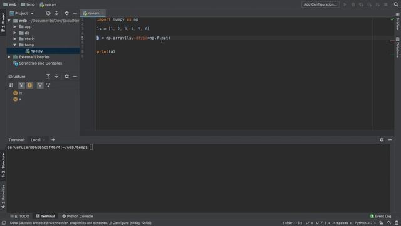The height and width of the screenshot is (226, 401).
Task: Open Structure panel settings gear
Action: (x=66, y=77)
